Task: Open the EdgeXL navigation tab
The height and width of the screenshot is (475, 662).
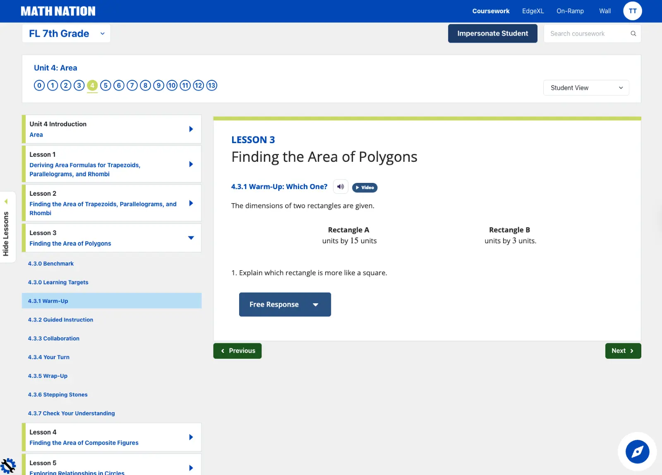Action: tap(532, 11)
